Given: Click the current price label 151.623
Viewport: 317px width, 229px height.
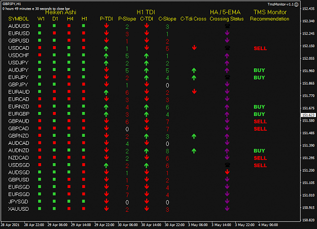Looking at the screenshot, I should coord(308,115).
